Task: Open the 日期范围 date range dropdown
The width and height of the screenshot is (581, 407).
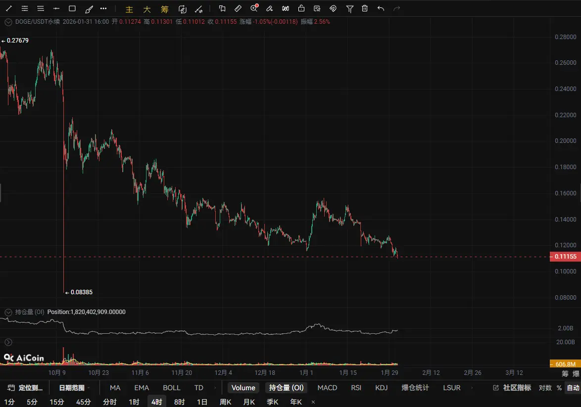Action: [74, 388]
